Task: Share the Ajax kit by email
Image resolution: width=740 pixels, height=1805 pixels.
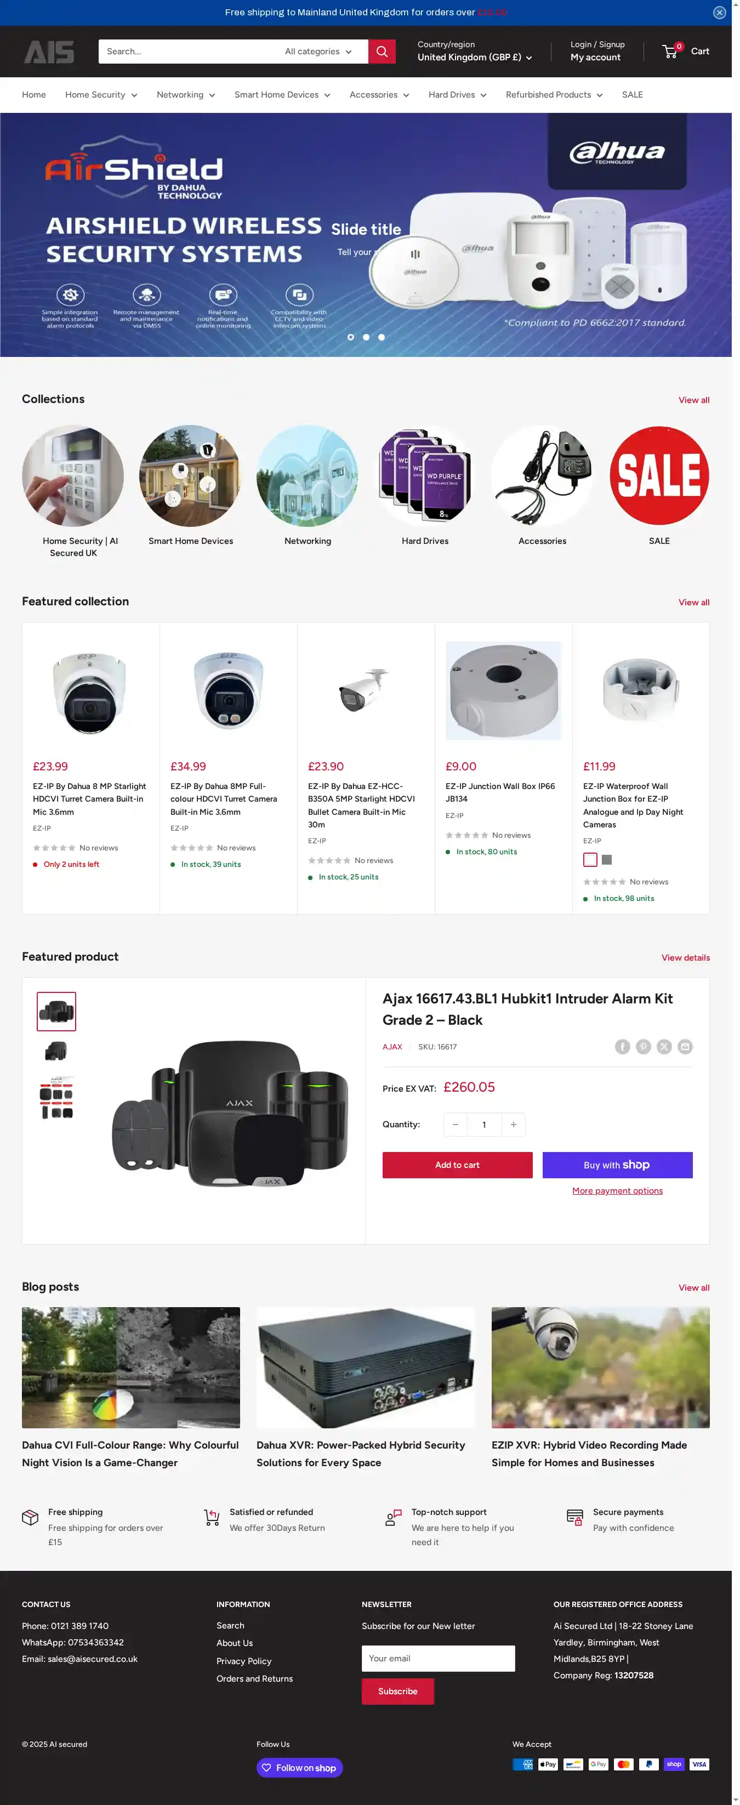Action: (685, 1047)
